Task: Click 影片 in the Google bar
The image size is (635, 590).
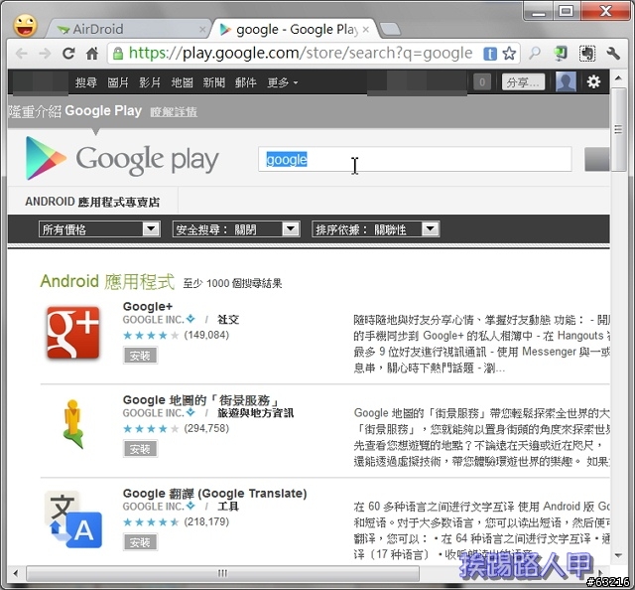Action: click(150, 82)
